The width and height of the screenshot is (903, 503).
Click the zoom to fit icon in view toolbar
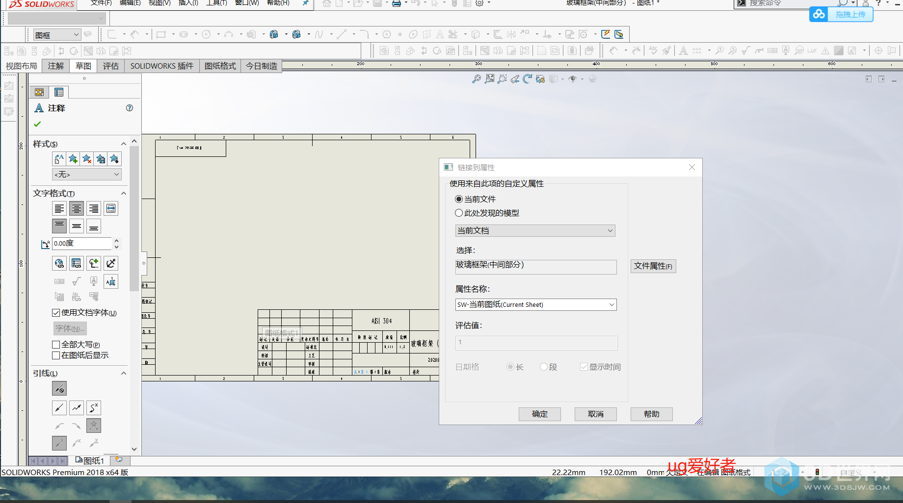tap(477, 79)
